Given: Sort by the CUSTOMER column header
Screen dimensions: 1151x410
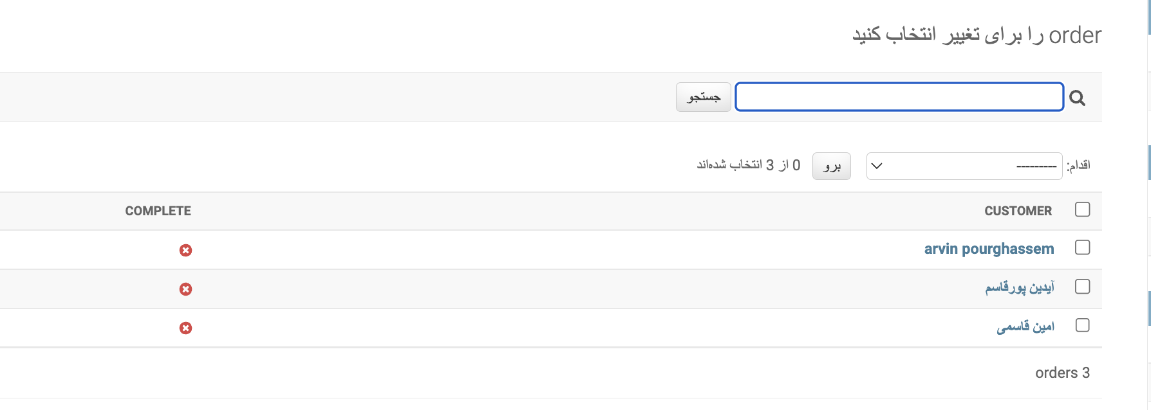Looking at the screenshot, I should [x=1018, y=211].
